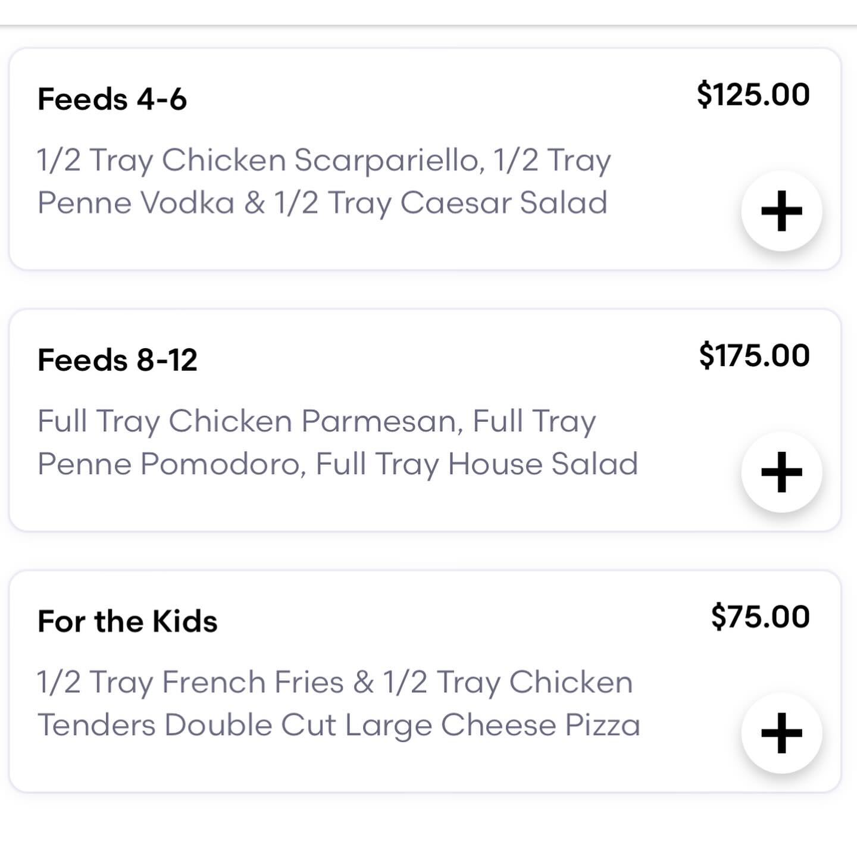This screenshot has width=857, height=857.
Task: Click the blank header bar above the menu
Action: click(x=428, y=12)
